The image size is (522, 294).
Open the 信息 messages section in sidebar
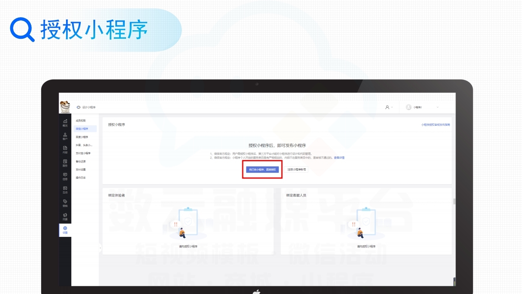65,176
